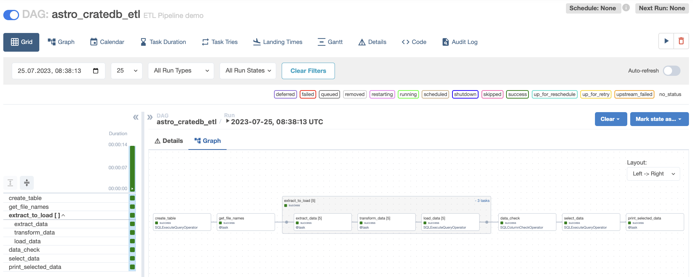Image resolution: width=693 pixels, height=277 pixels.
Task: Collapse the extract_to_load task group row
Action: pos(37,215)
